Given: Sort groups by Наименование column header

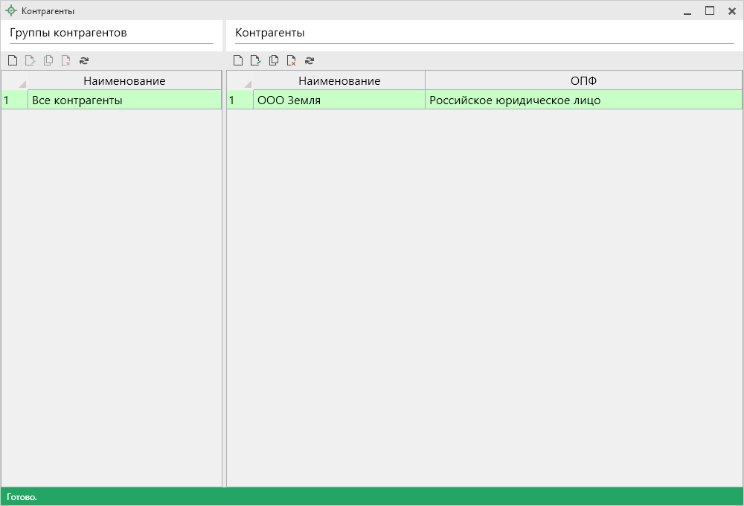Looking at the screenshot, I should tap(124, 80).
